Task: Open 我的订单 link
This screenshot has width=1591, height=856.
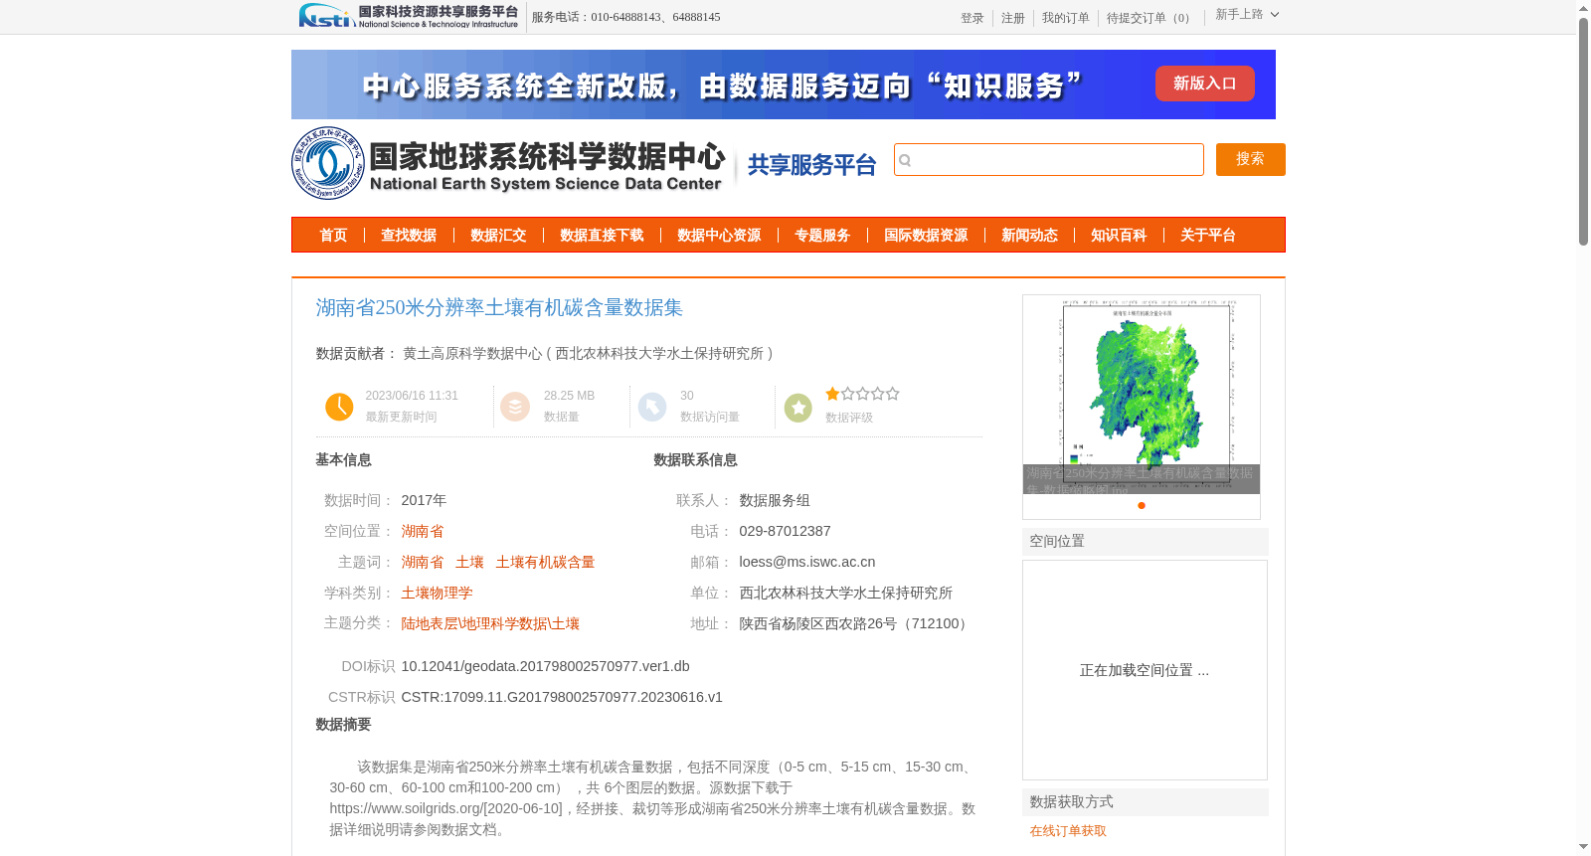Action: click(1066, 18)
